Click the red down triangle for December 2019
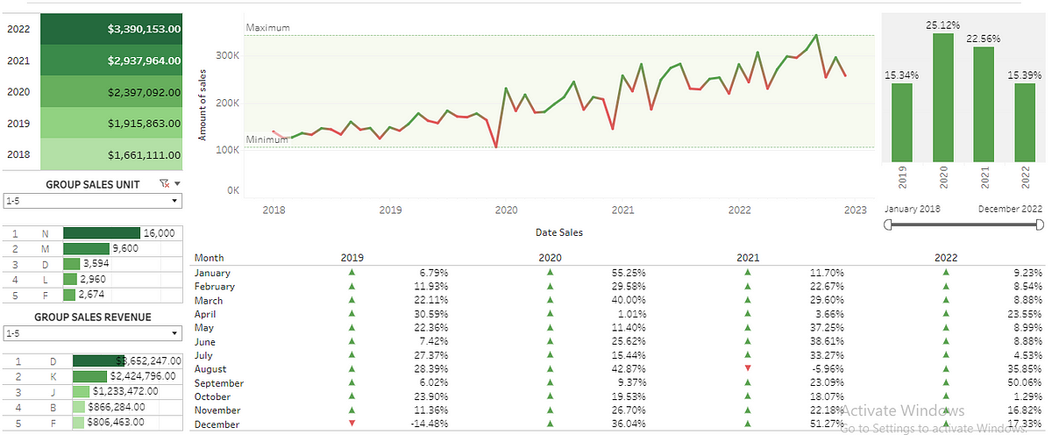Image resolution: width=1052 pixels, height=435 pixels. pyautogui.click(x=352, y=424)
